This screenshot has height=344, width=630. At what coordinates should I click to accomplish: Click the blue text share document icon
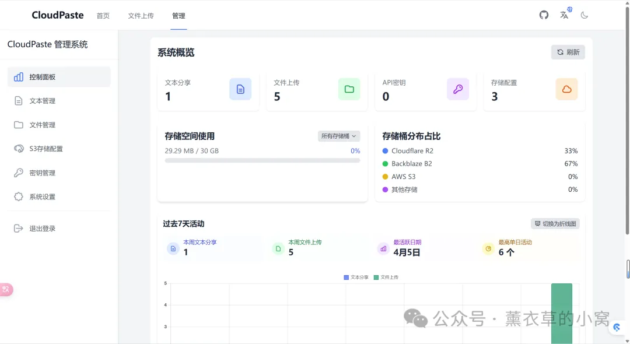[x=240, y=89]
